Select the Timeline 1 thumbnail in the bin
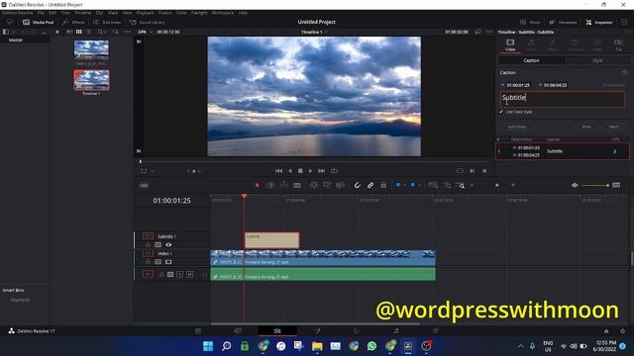634x356 pixels. tap(91, 80)
